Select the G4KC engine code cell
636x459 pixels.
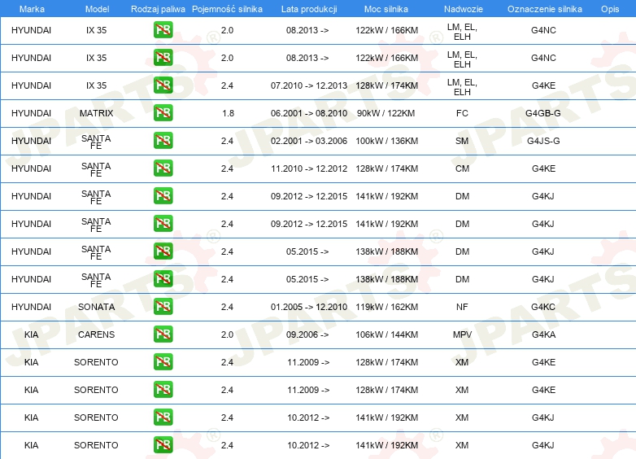(543, 307)
